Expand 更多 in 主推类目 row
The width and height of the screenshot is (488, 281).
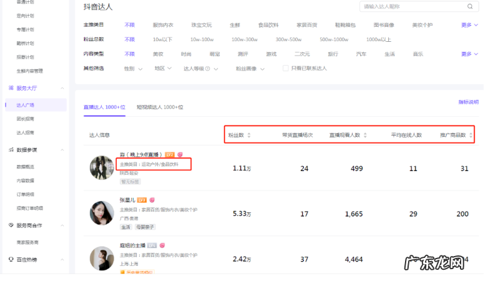point(469,25)
